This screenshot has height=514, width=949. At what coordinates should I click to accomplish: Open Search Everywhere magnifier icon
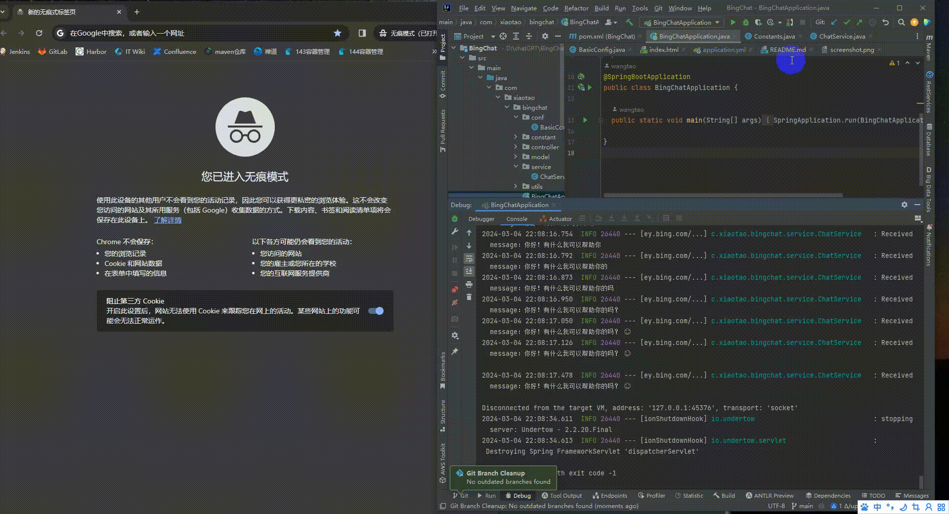coord(902,22)
